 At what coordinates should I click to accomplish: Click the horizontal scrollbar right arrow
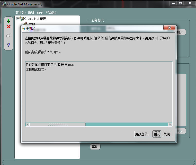(170, 125)
